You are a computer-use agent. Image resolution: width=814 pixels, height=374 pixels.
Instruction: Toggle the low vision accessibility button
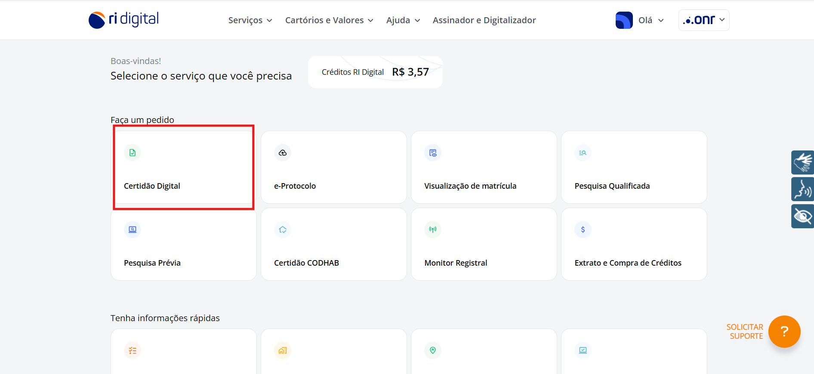pos(802,216)
